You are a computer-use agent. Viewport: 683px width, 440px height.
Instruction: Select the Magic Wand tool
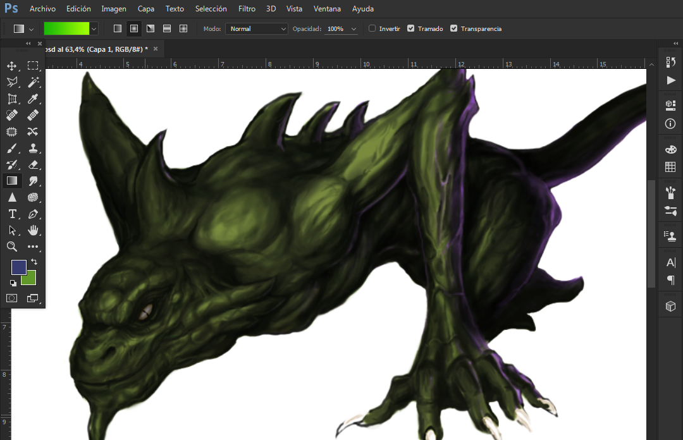33,82
